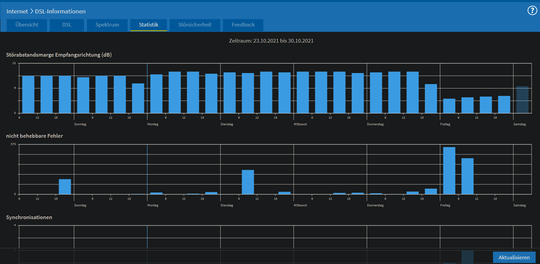Click the Aktualisieren button
This screenshot has width=540, height=264.
click(x=514, y=257)
